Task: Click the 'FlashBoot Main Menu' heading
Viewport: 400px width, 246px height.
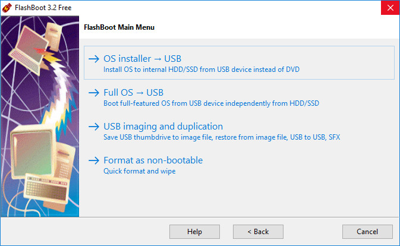Action: click(x=120, y=27)
